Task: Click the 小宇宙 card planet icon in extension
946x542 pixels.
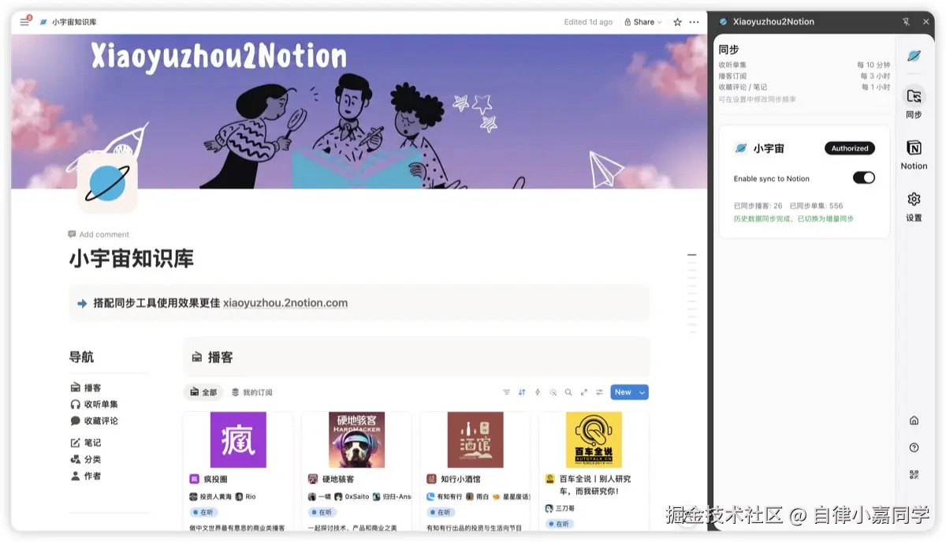Action: coord(741,148)
